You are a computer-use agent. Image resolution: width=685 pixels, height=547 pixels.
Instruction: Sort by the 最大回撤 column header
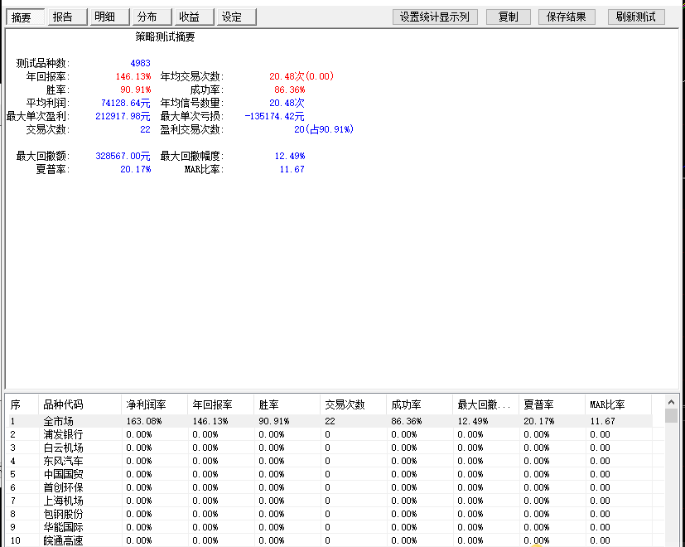[485, 404]
